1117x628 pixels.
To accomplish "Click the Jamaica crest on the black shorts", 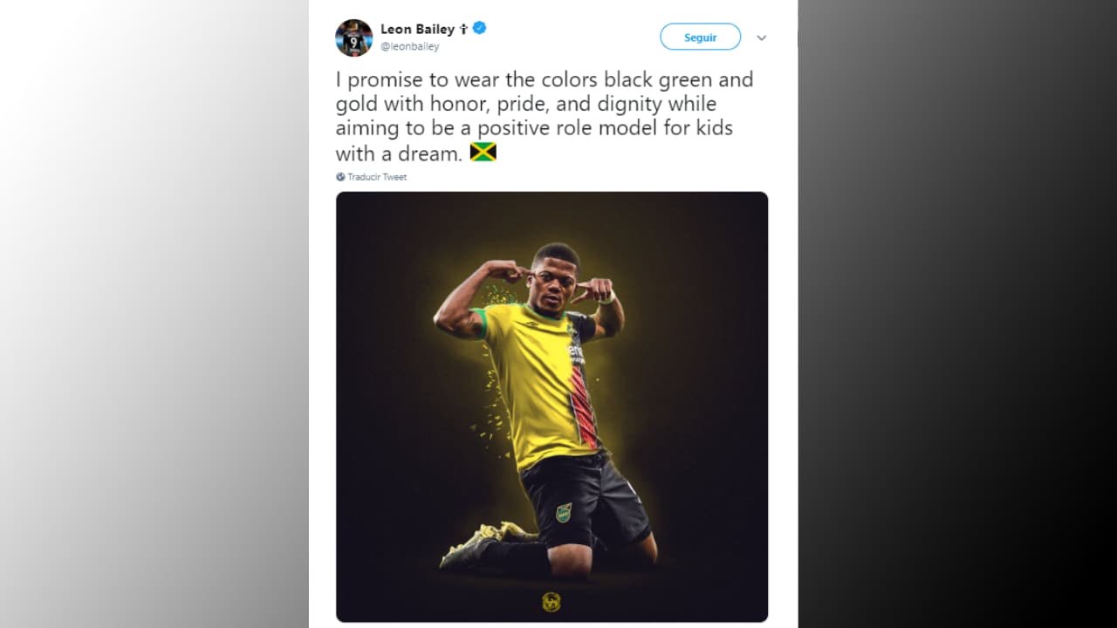I will [564, 512].
